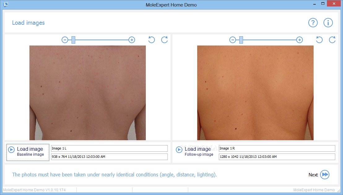Click the identical conditions hint text
The width and height of the screenshot is (343, 195).
[x=115, y=175]
